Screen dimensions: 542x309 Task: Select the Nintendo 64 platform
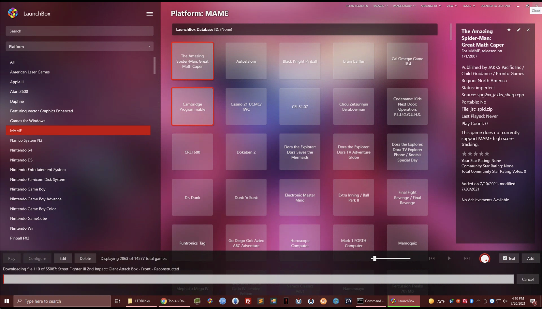[x=78, y=150]
